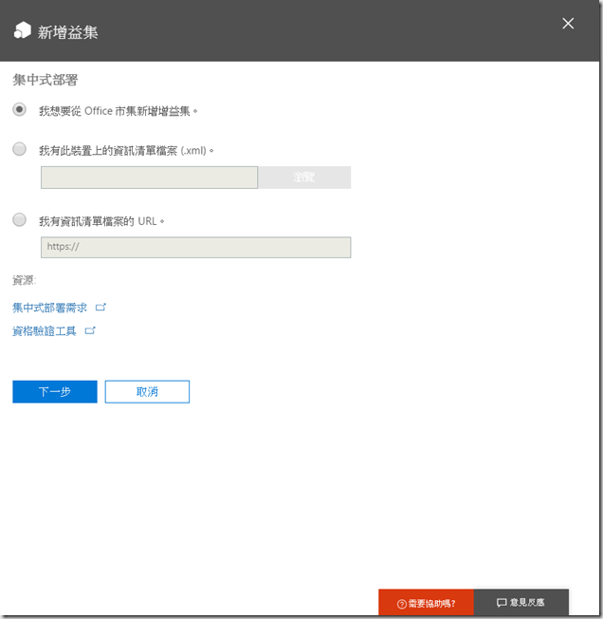
Task: Open the 集中式部署需求 link
Action: [x=50, y=308]
